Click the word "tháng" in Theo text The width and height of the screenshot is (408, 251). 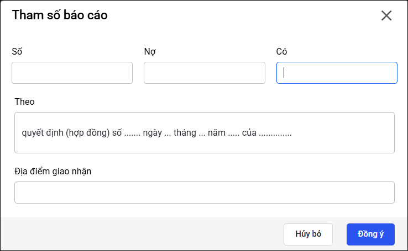(185, 133)
